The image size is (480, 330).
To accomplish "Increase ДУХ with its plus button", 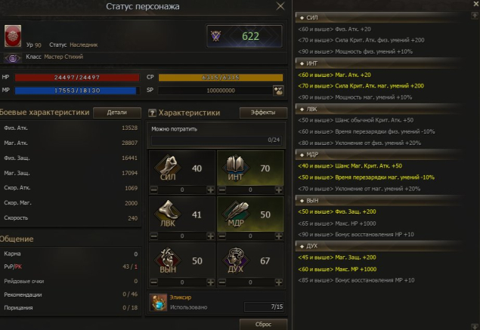I will pos(279,282).
